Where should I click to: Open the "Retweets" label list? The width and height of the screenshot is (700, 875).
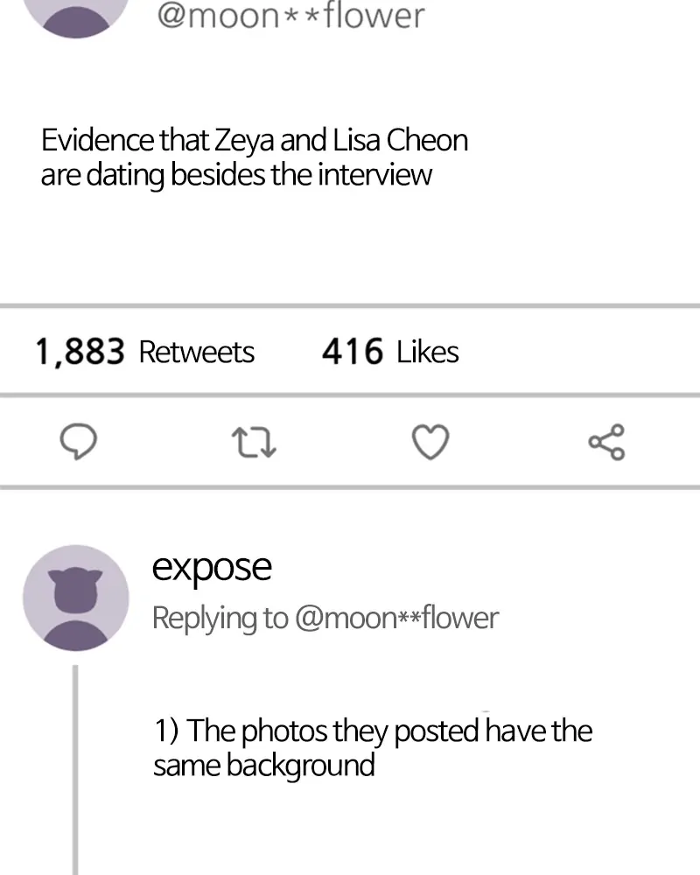pyautogui.click(x=197, y=352)
